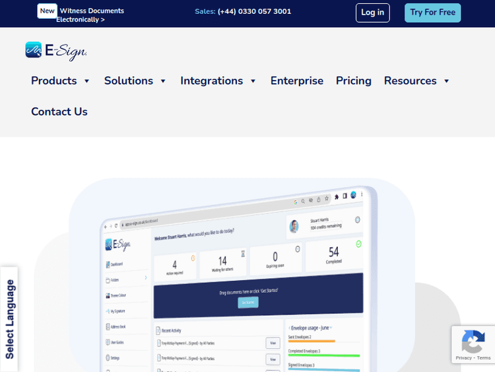Expand the Solutions dropdown arrow

pyautogui.click(x=163, y=81)
